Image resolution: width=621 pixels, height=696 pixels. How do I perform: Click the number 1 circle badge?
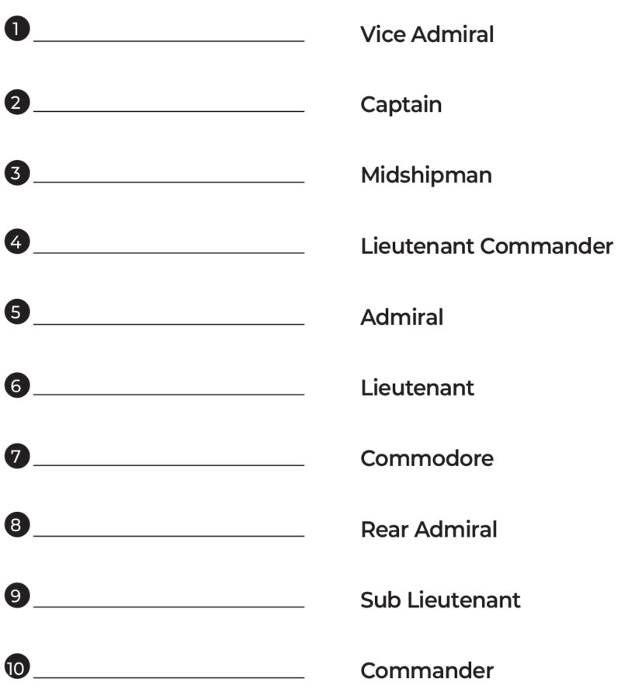[x=17, y=29]
